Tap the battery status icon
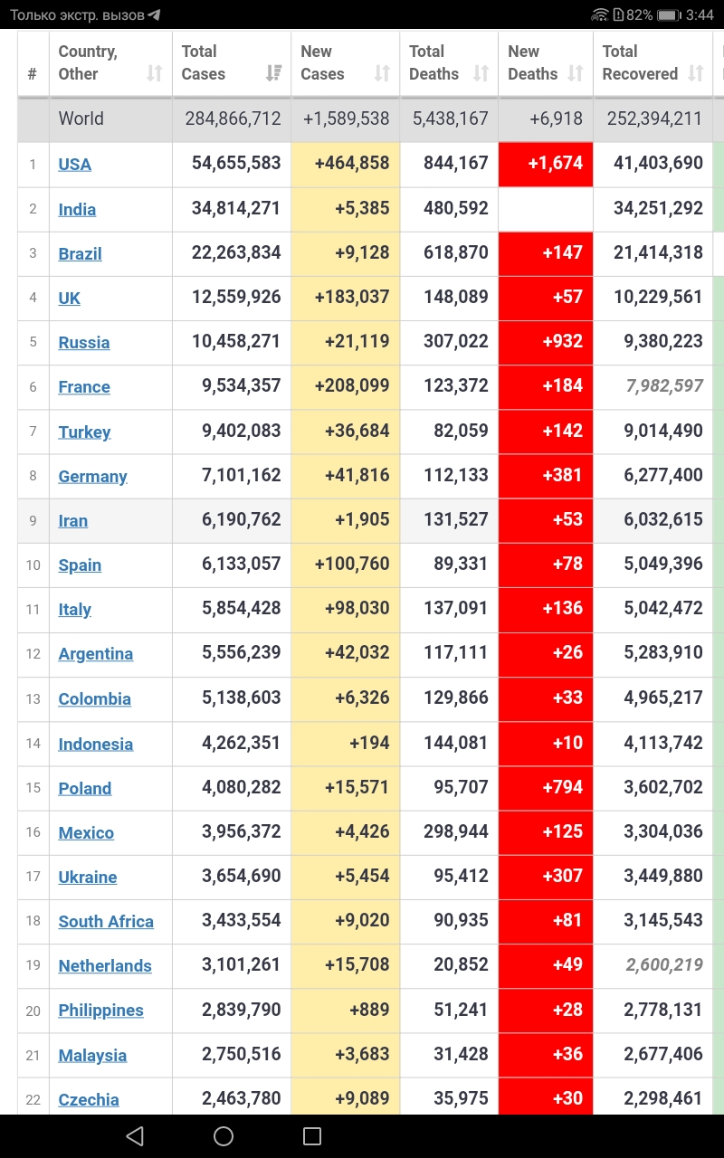This screenshot has height=1158, width=724. (670, 15)
